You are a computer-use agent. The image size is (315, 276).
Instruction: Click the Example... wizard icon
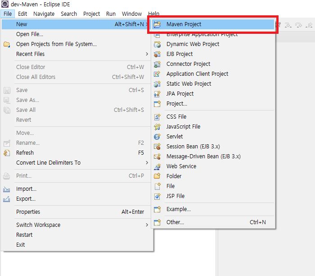tap(157, 209)
